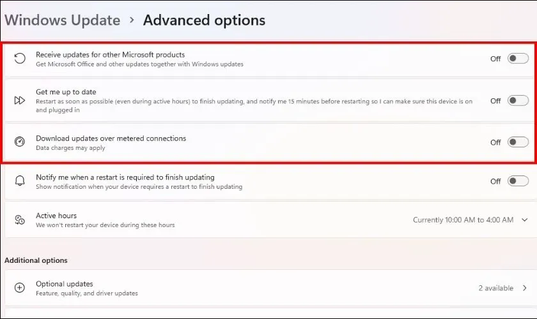Click the Currently 10:00 AM to 4:00 AM value

(463, 220)
